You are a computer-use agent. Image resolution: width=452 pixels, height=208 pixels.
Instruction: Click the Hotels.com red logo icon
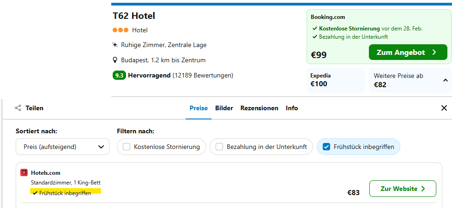point(24,173)
